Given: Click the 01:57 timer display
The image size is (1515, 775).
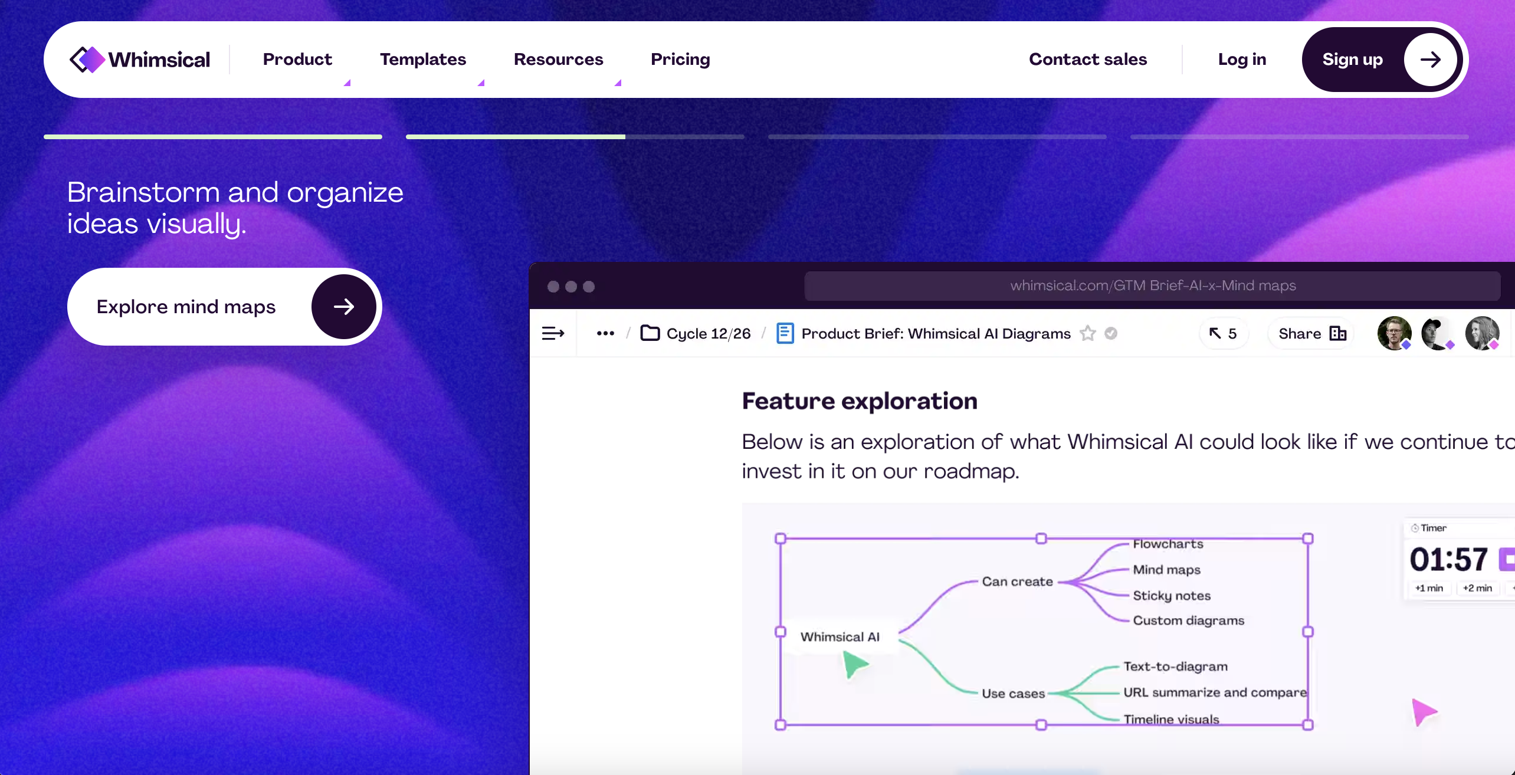Looking at the screenshot, I should coord(1449,560).
